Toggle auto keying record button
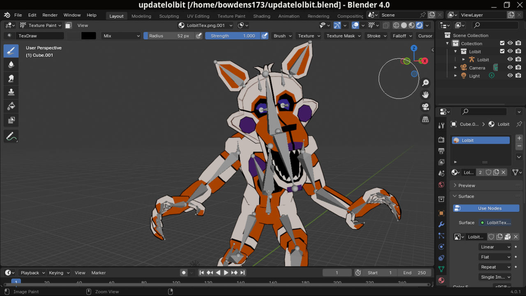This screenshot has height=296, width=526. coord(184,273)
